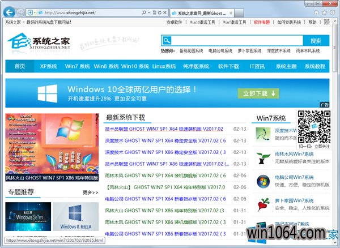Image resolution: width=340 pixels, height=248 pixels.
Task: Open a new blank tab
Action: click(x=239, y=13)
